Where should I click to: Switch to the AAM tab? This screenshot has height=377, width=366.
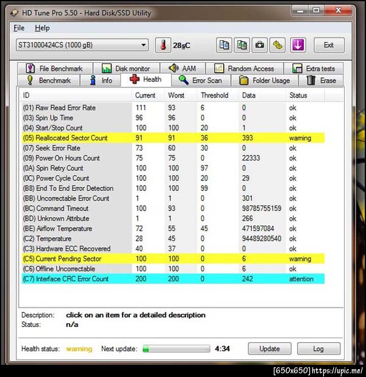point(182,68)
